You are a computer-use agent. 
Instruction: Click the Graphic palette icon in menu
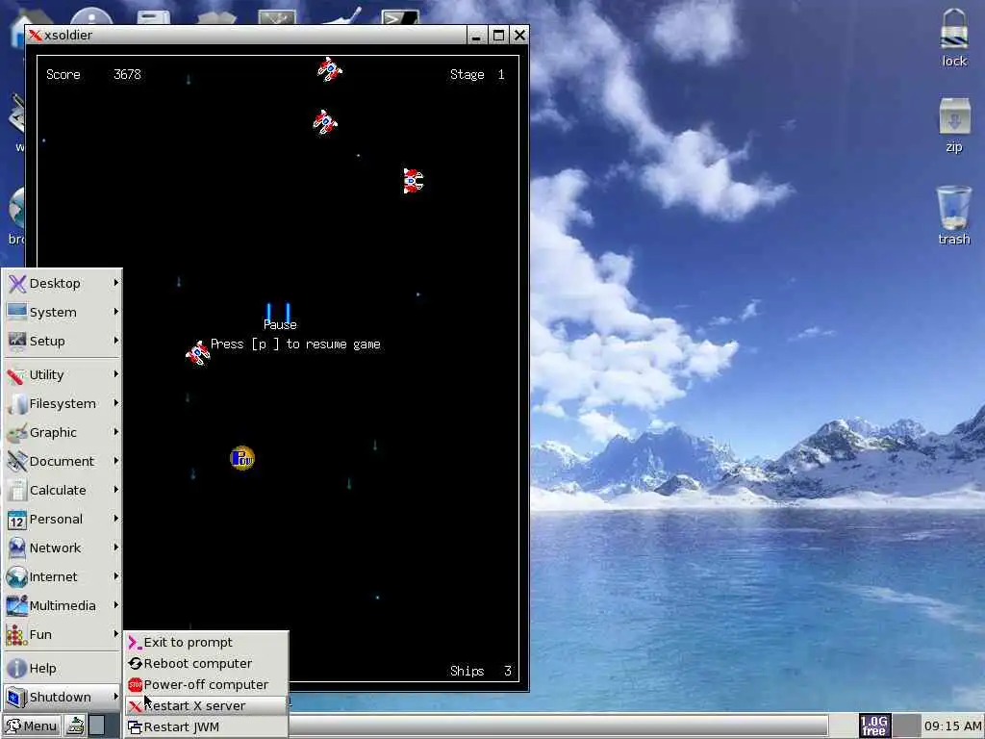(x=17, y=433)
